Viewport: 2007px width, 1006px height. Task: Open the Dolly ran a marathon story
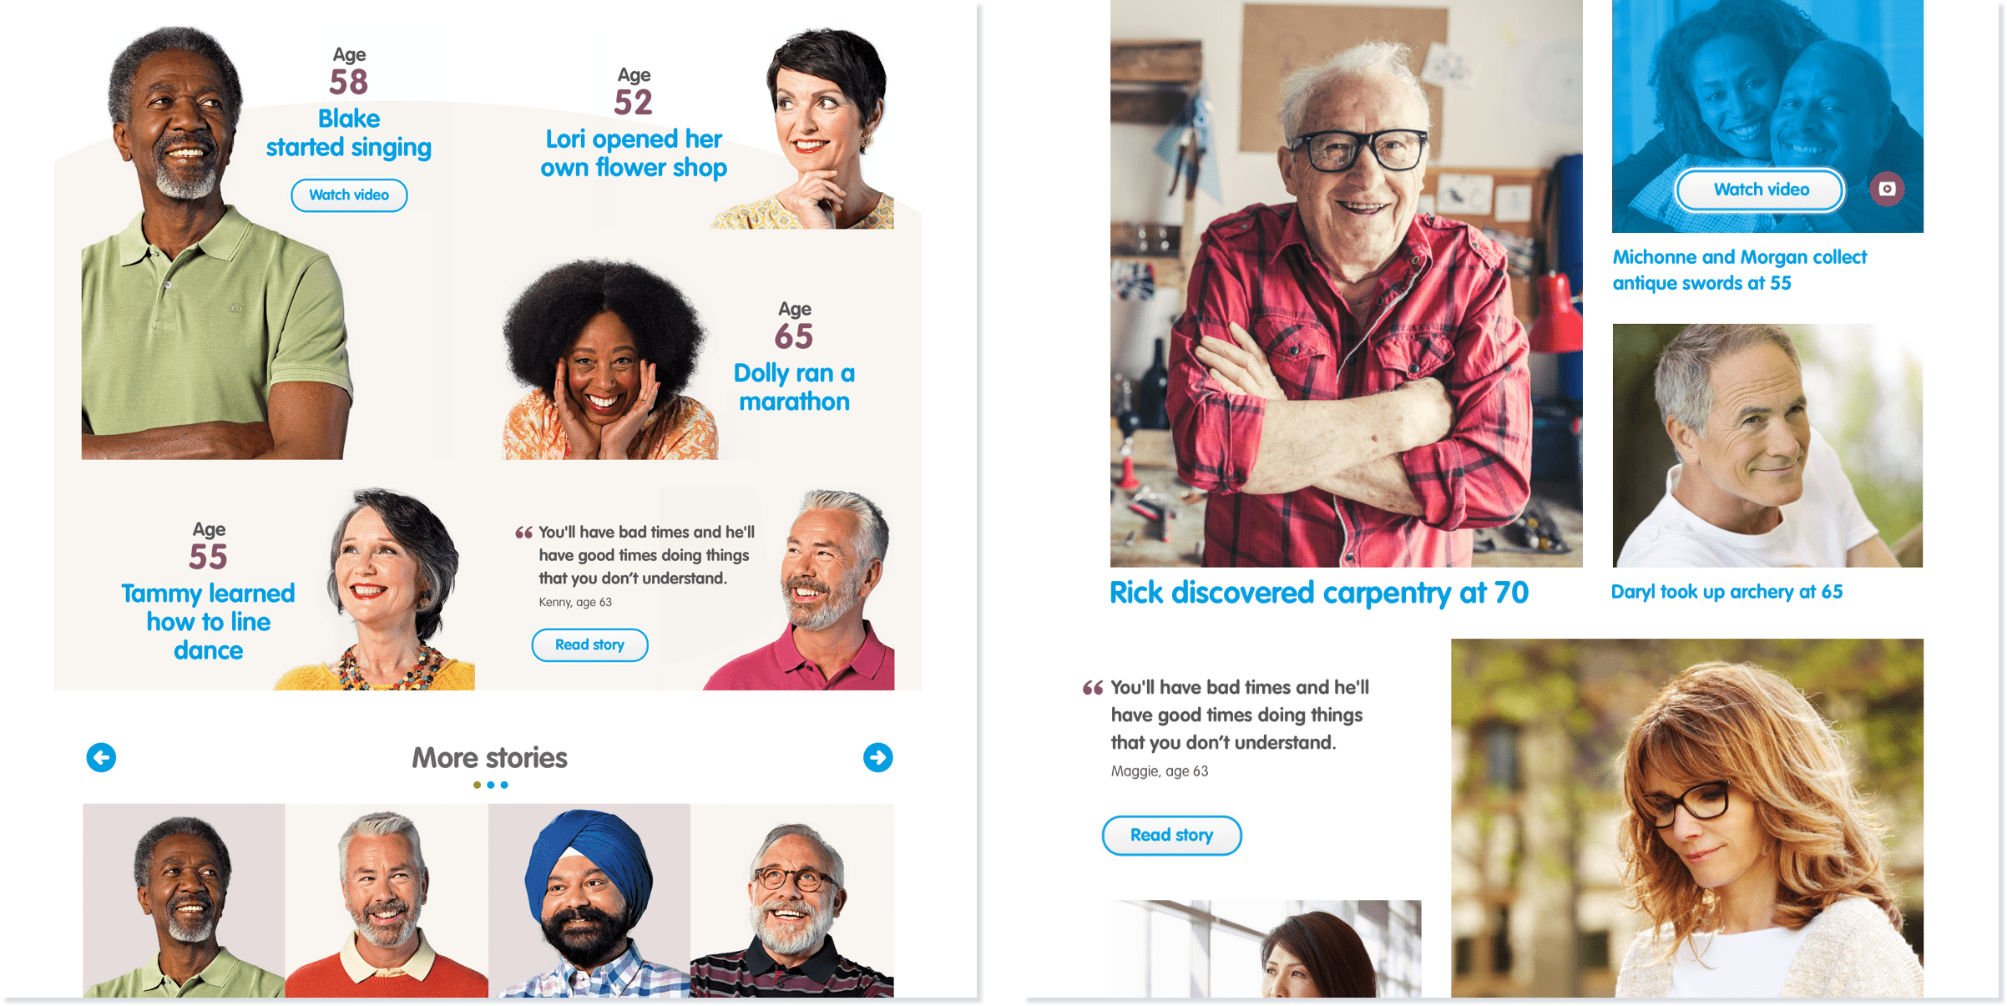[x=794, y=387]
